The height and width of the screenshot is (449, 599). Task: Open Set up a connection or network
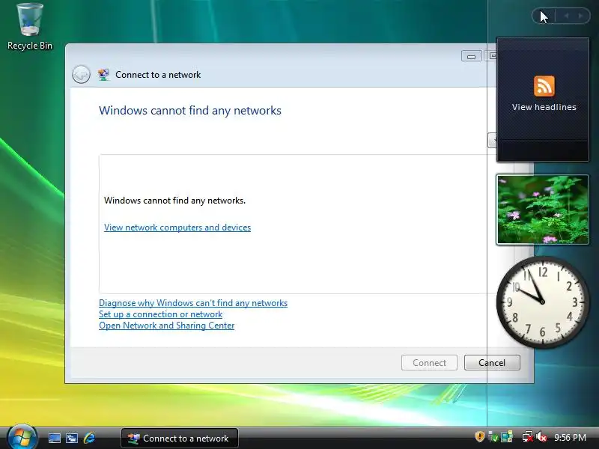point(160,314)
